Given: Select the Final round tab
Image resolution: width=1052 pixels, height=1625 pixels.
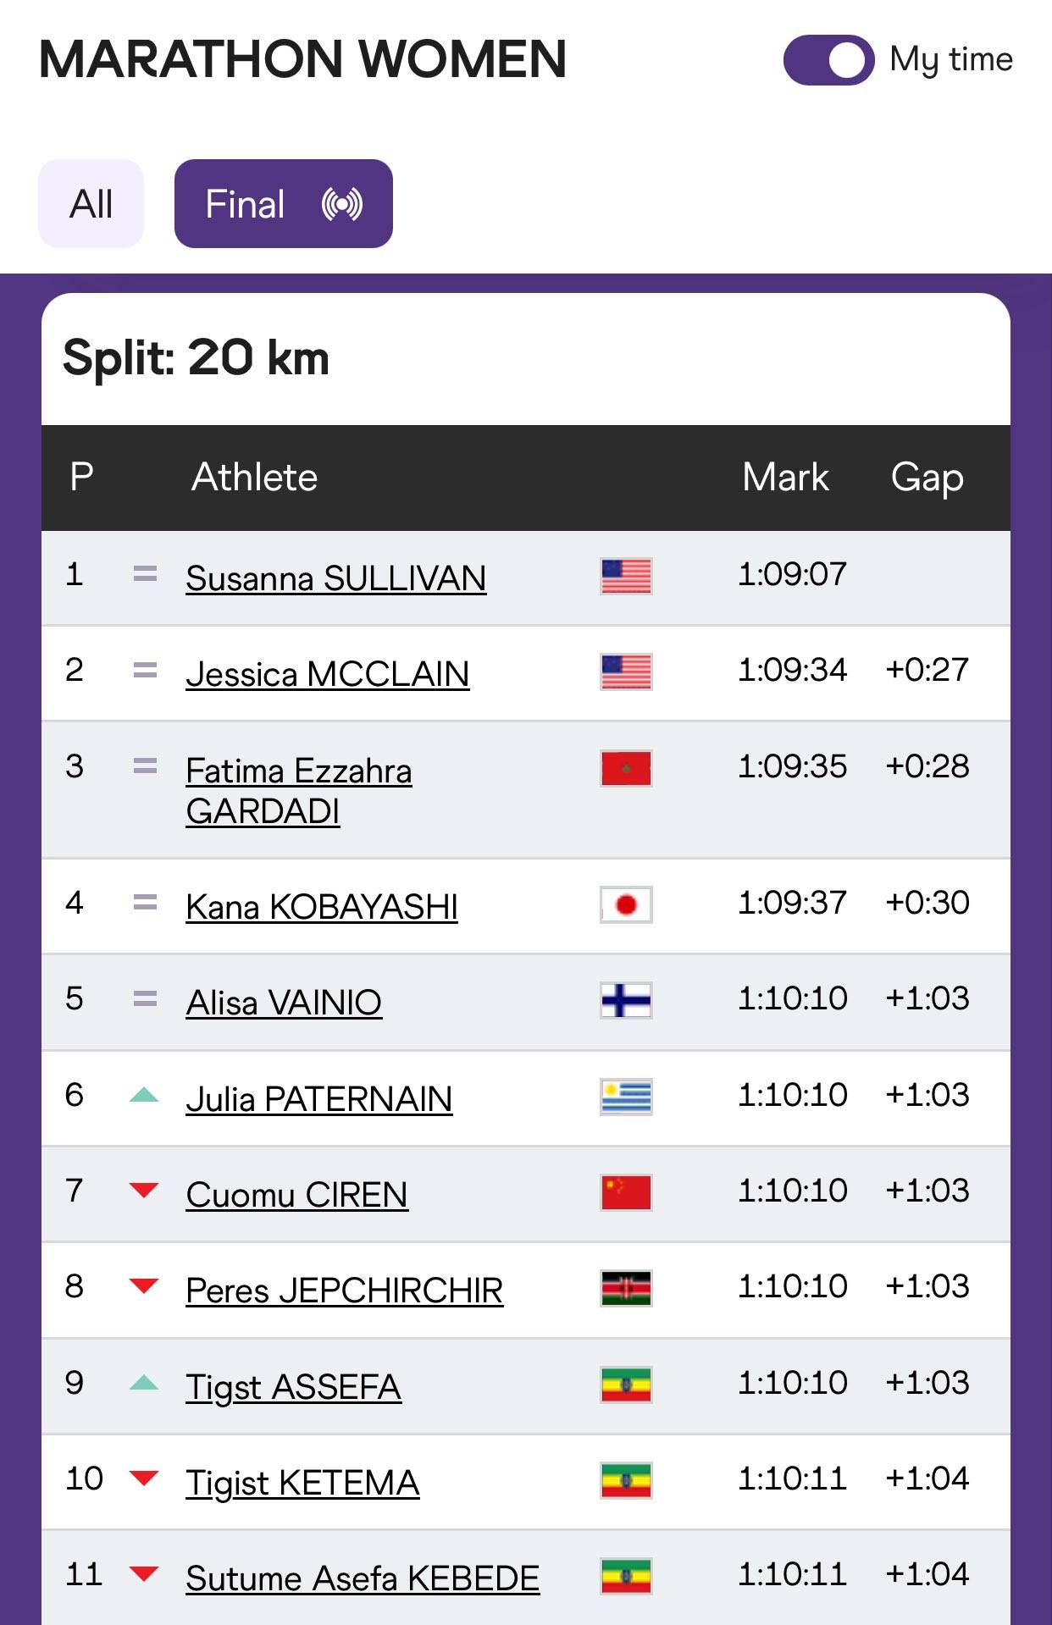Looking at the screenshot, I should tap(284, 204).
